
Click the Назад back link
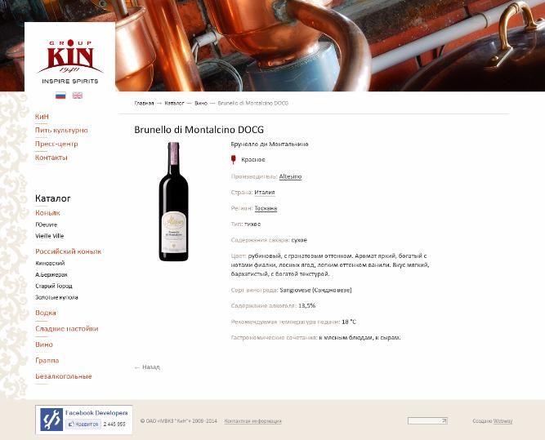click(x=147, y=367)
